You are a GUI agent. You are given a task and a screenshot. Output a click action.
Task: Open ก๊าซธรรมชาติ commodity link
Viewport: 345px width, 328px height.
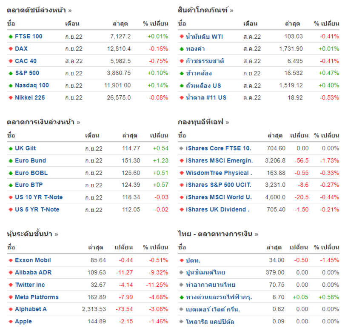point(205,61)
